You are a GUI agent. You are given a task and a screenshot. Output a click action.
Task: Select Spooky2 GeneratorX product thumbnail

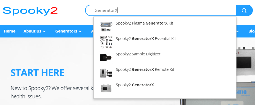106,88
